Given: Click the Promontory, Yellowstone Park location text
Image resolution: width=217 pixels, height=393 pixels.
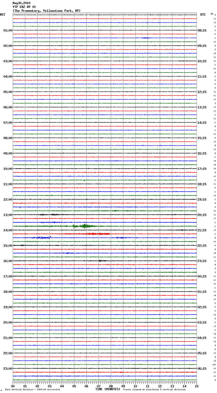Looking at the screenshot, I should (x=46, y=11).
